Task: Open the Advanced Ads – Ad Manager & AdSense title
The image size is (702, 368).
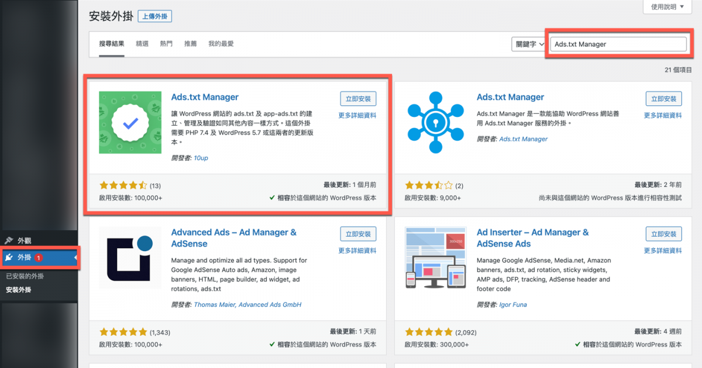Action: point(234,238)
